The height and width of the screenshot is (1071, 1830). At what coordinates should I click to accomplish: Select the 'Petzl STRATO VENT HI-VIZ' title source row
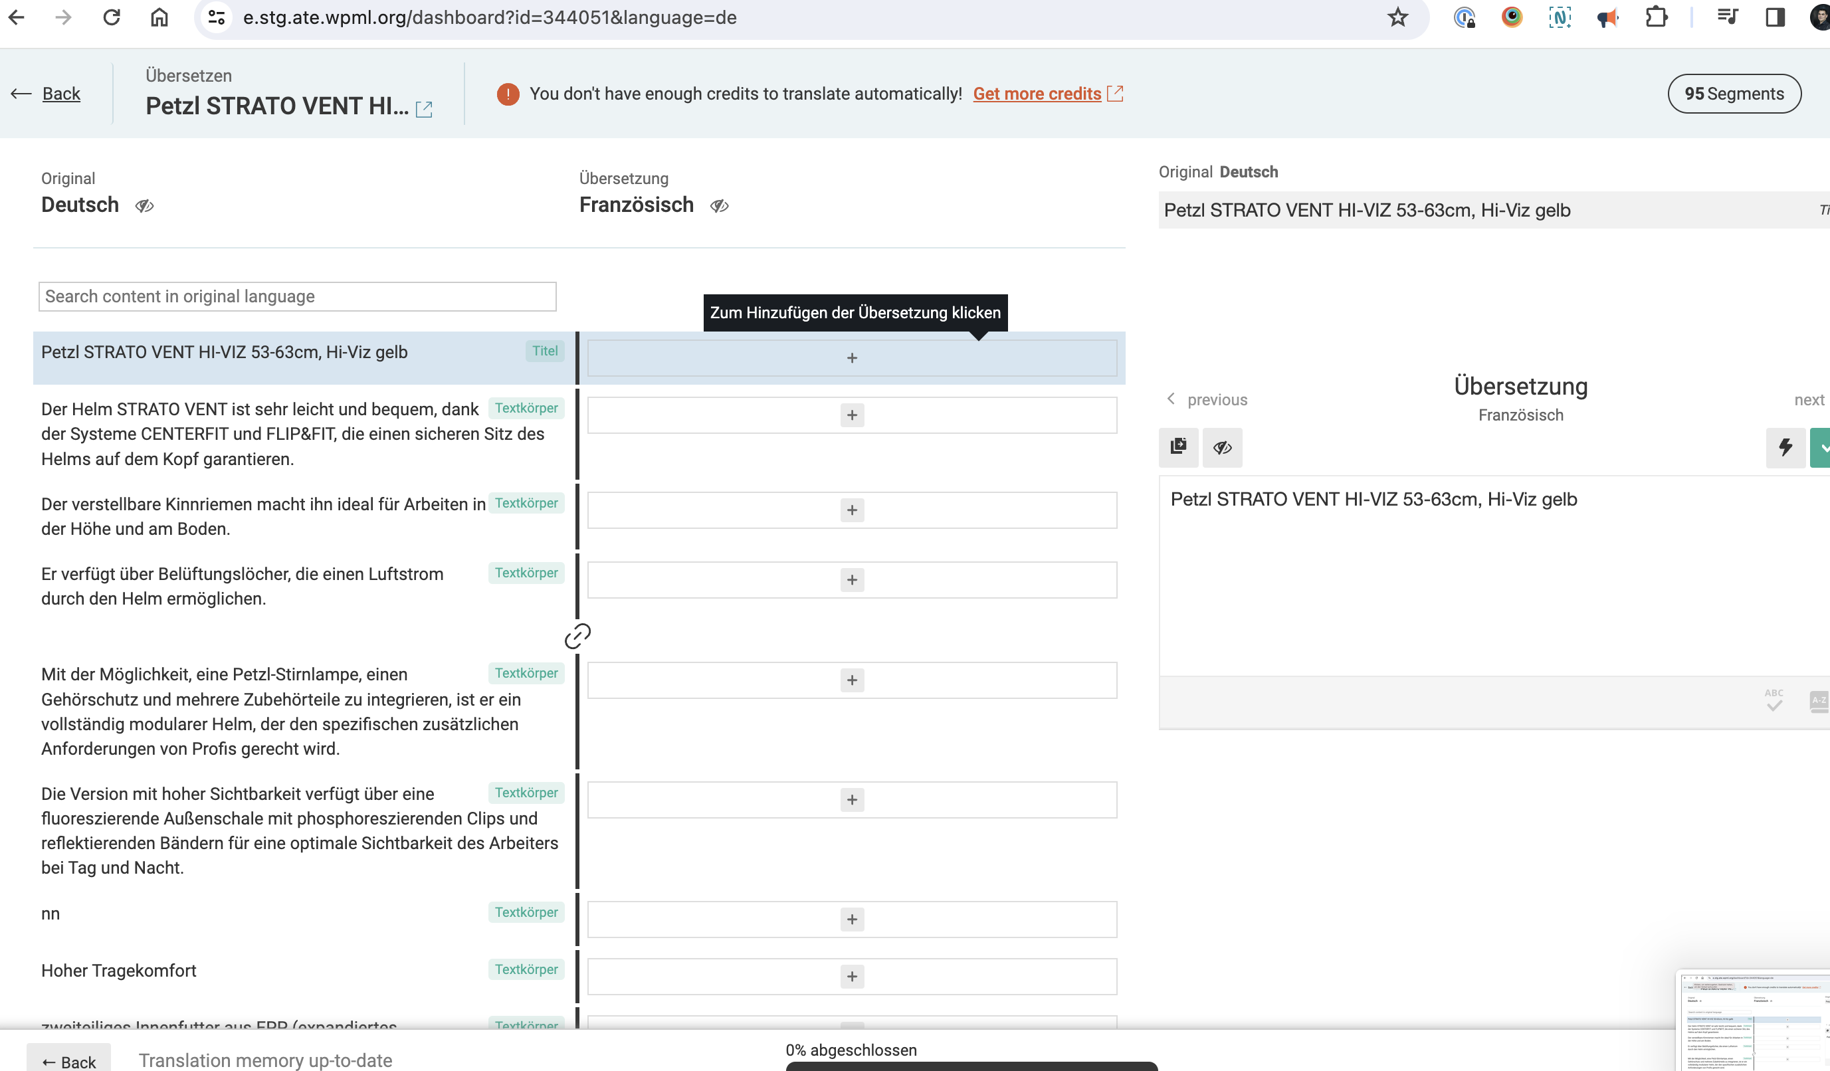(x=304, y=358)
